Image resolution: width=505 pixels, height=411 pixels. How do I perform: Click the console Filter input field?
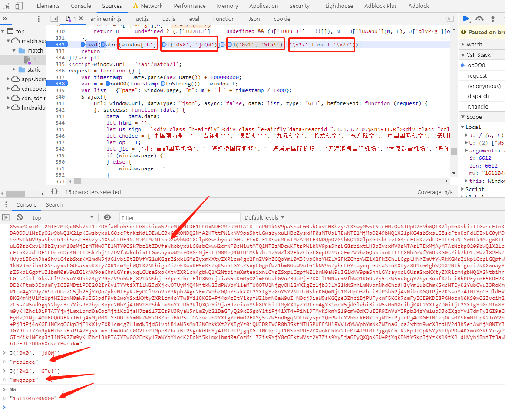coord(179,217)
